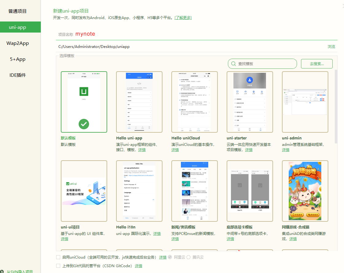This screenshot has height=273, width=344.
Task: Select the uni-admin template thumbnail
Action: point(305,102)
